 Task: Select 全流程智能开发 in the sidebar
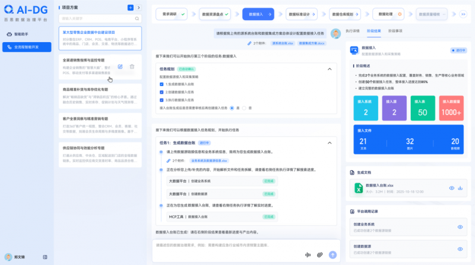tap(27, 47)
